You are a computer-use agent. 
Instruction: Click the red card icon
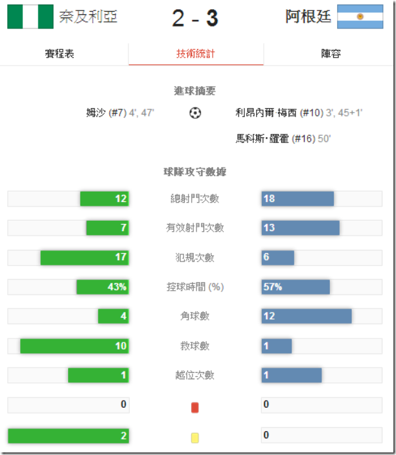[x=195, y=407]
